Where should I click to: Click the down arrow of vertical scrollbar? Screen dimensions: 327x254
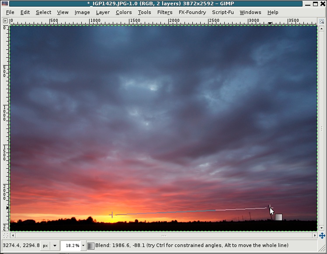coord(322,228)
